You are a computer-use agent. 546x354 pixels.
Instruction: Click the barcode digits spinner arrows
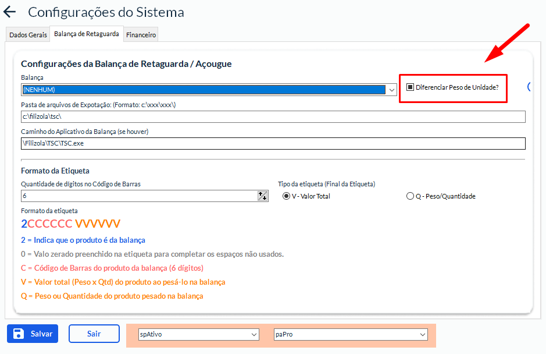(x=262, y=196)
